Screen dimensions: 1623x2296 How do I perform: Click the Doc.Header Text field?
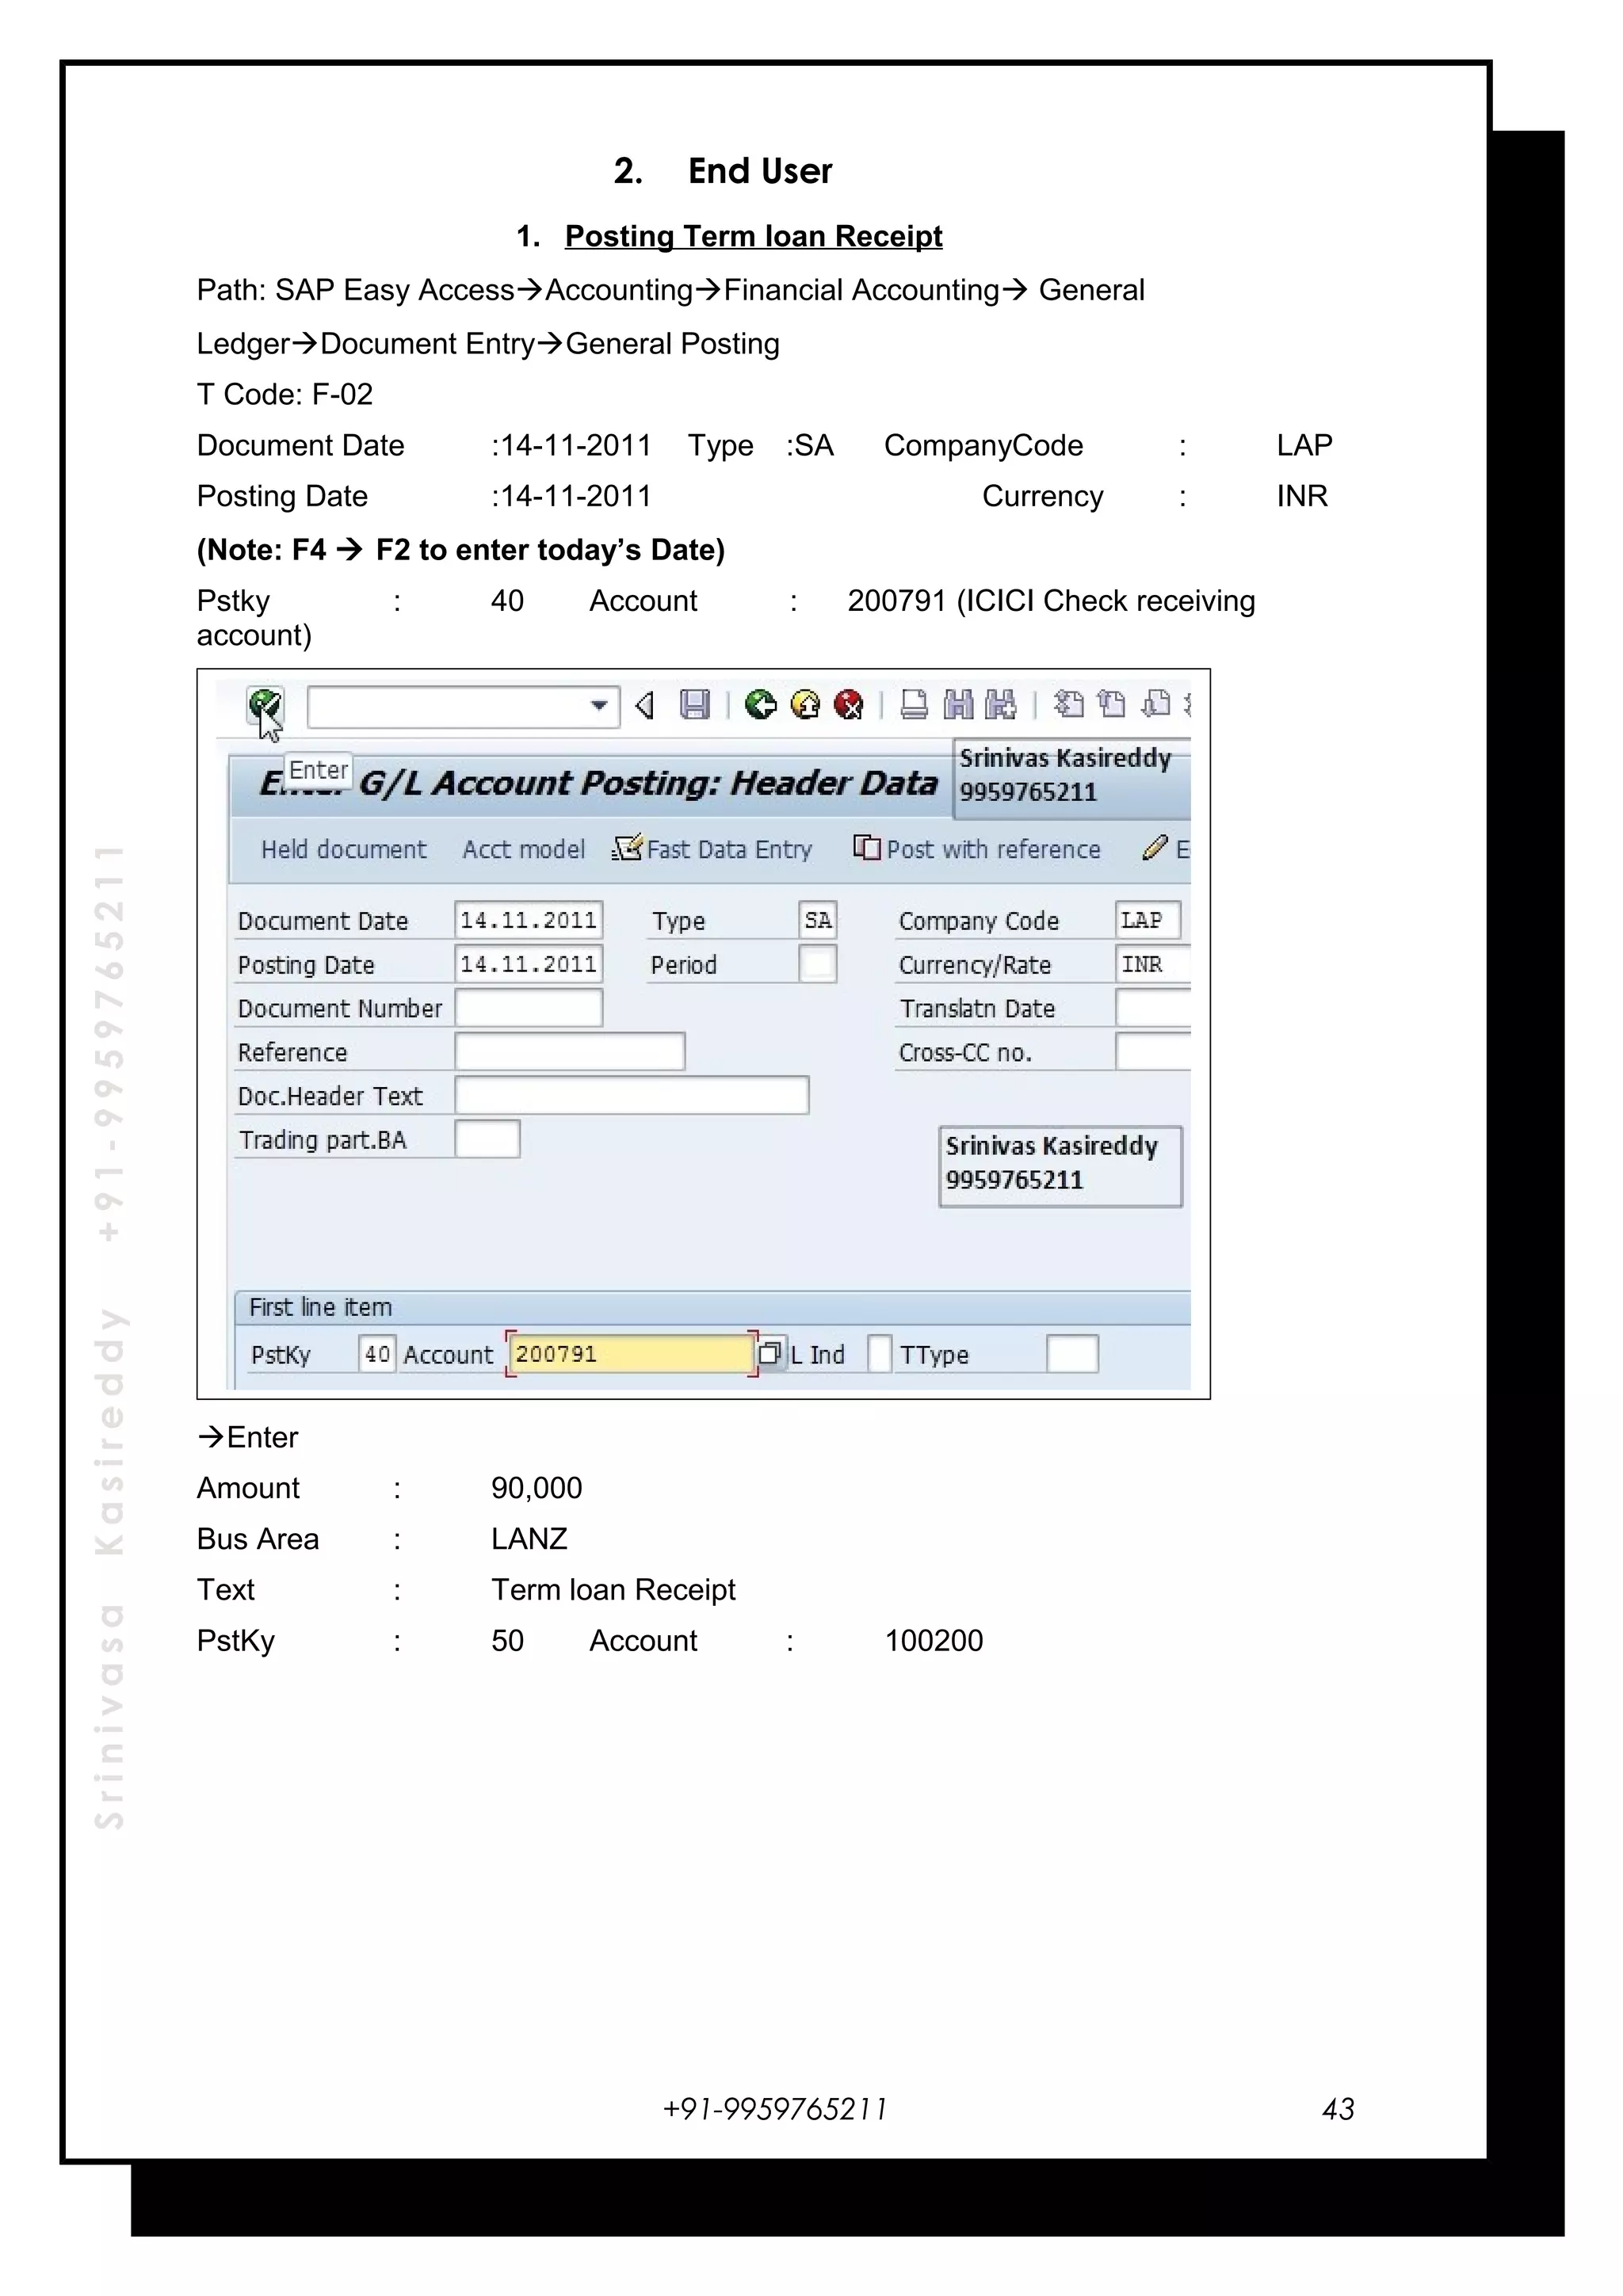(x=631, y=1096)
